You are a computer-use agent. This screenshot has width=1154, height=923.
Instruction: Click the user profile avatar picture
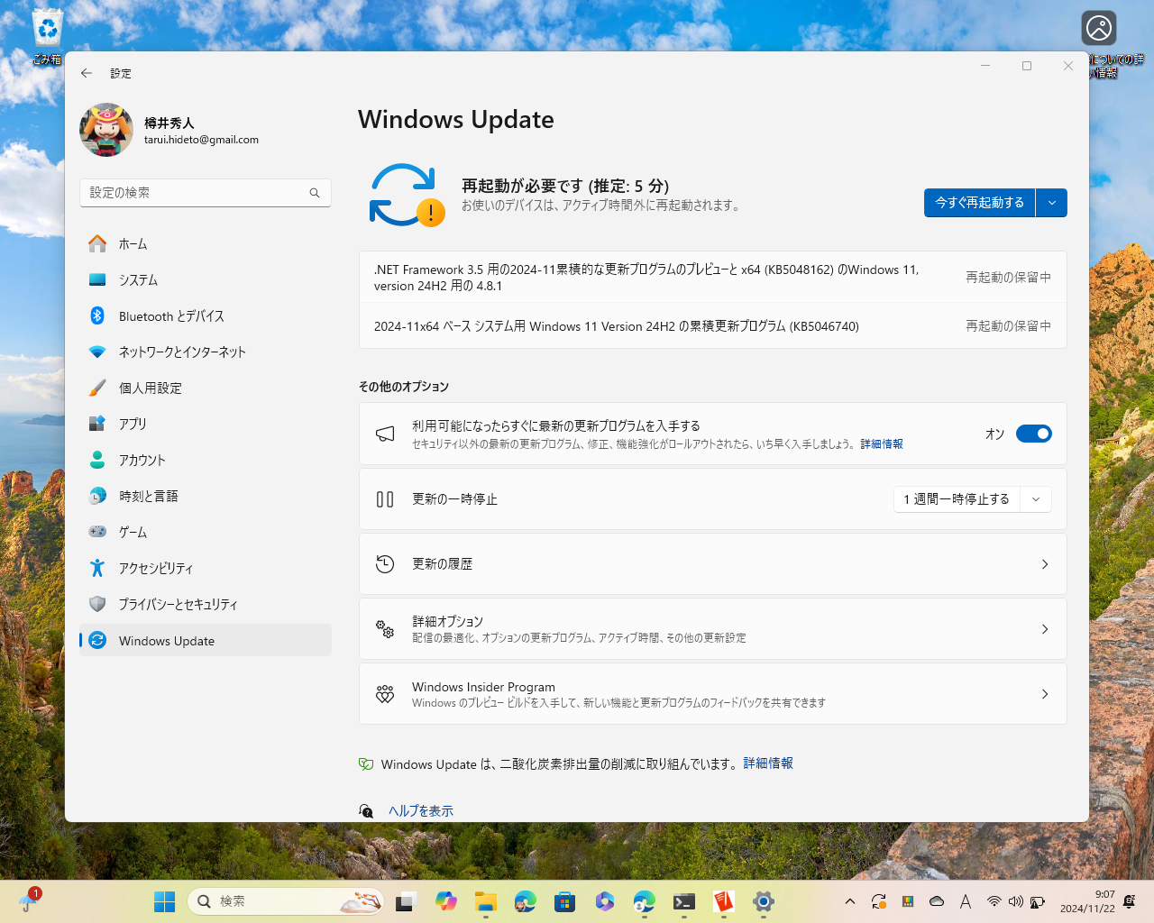click(x=106, y=130)
